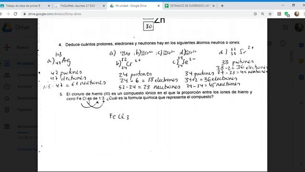Open the green extension icon in toolbar
305x172 pixels.
[x=287, y=14]
